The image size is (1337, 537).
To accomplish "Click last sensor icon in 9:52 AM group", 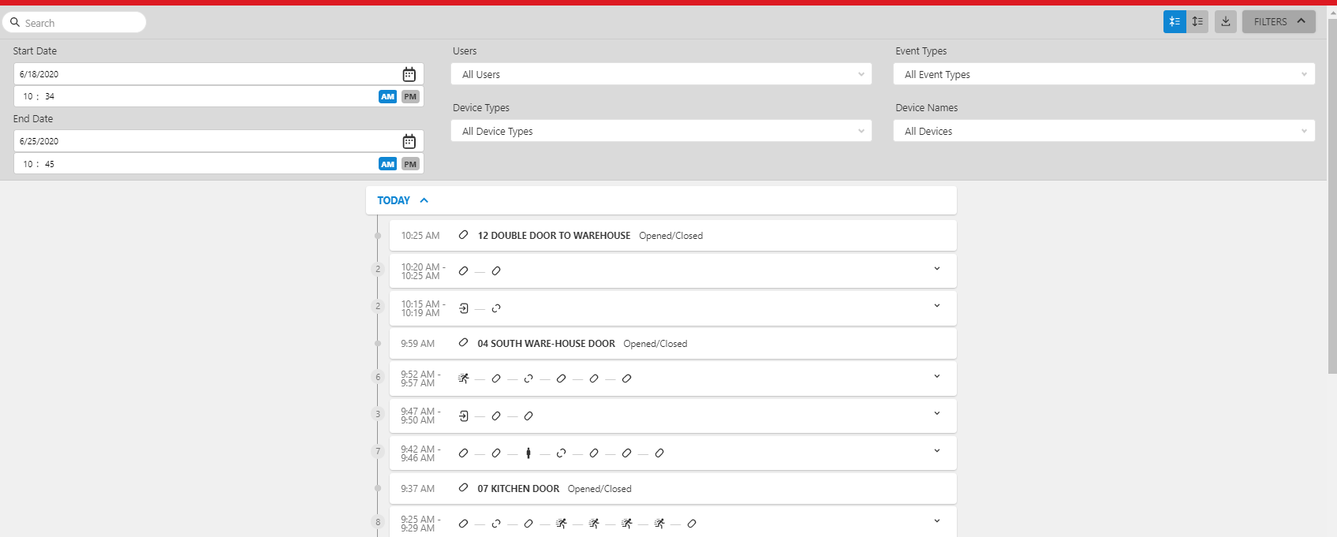I will click(x=626, y=379).
